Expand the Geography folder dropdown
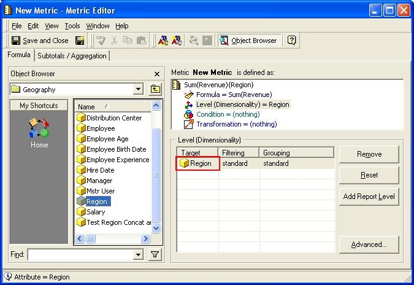The image size is (414, 285). click(x=138, y=89)
